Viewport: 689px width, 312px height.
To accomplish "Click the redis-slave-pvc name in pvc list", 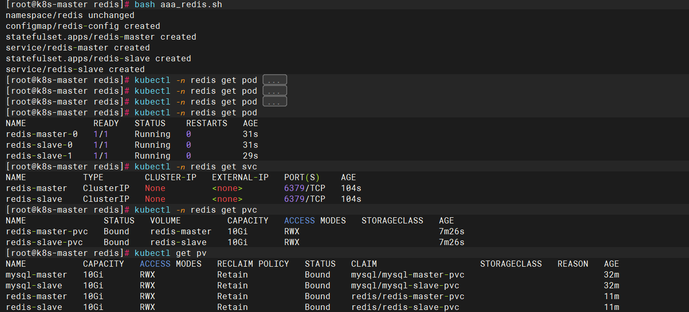I will (44, 242).
